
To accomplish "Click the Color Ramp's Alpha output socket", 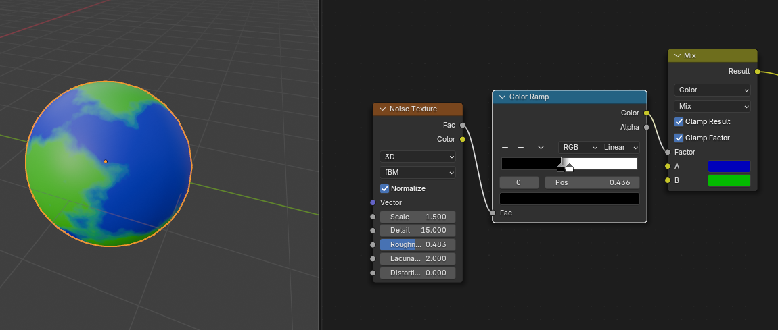I will coord(647,127).
